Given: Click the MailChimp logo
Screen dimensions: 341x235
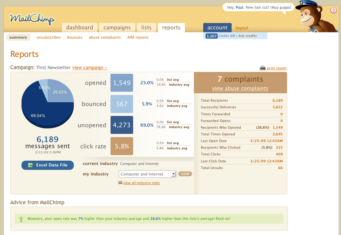Looking at the screenshot, I should [32, 19].
